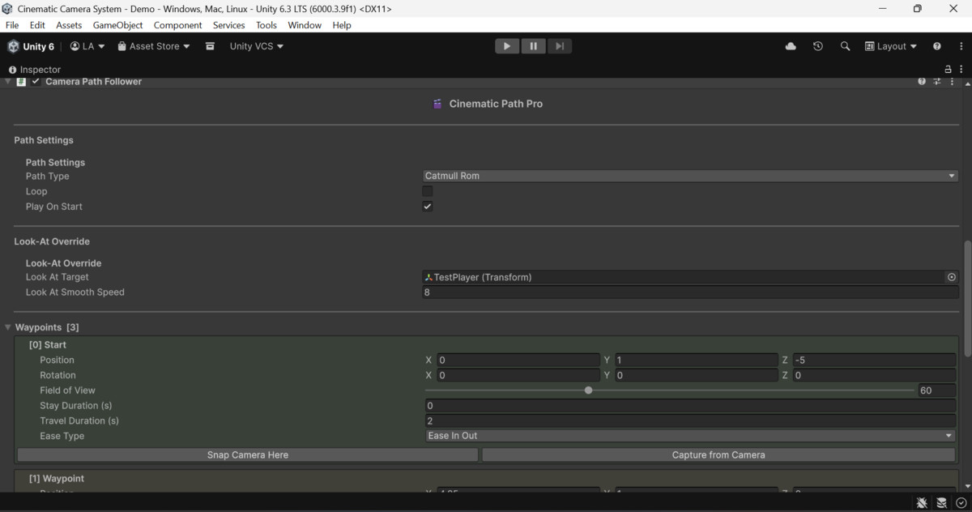
Task: Click the Inspector vertical scrollbar thumb
Action: point(966,298)
